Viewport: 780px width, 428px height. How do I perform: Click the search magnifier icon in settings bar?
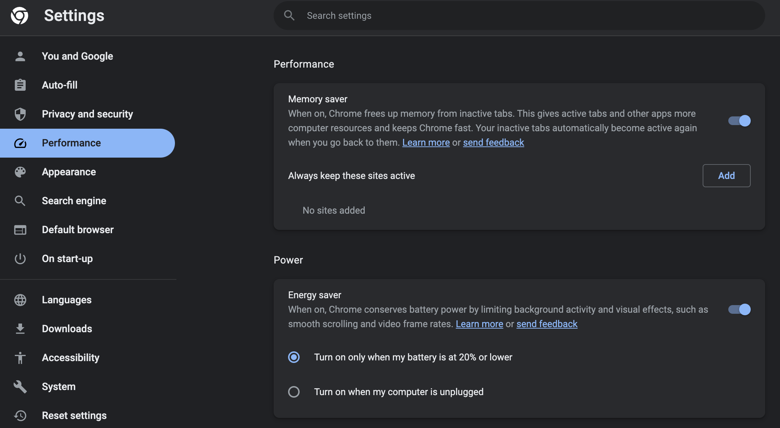click(289, 15)
